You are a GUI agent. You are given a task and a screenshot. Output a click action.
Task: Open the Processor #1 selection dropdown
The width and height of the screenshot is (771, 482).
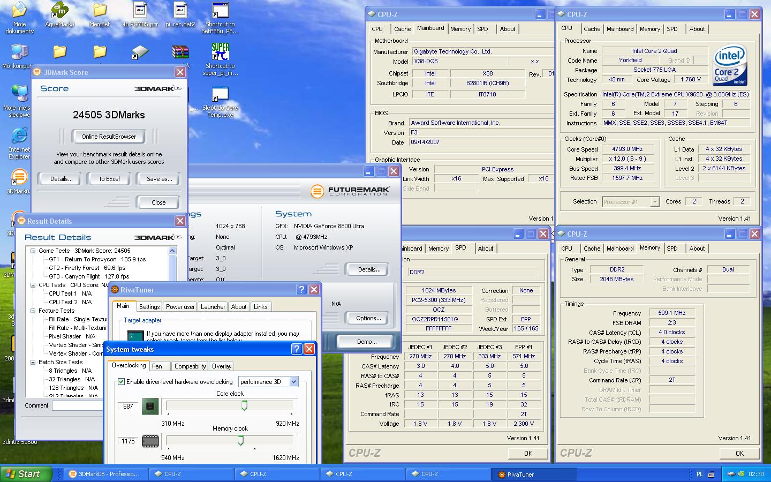(x=654, y=201)
